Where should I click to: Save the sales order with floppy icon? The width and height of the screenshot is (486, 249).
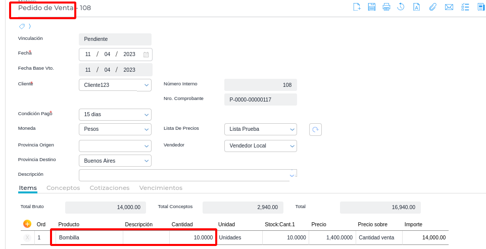pos(372,7)
